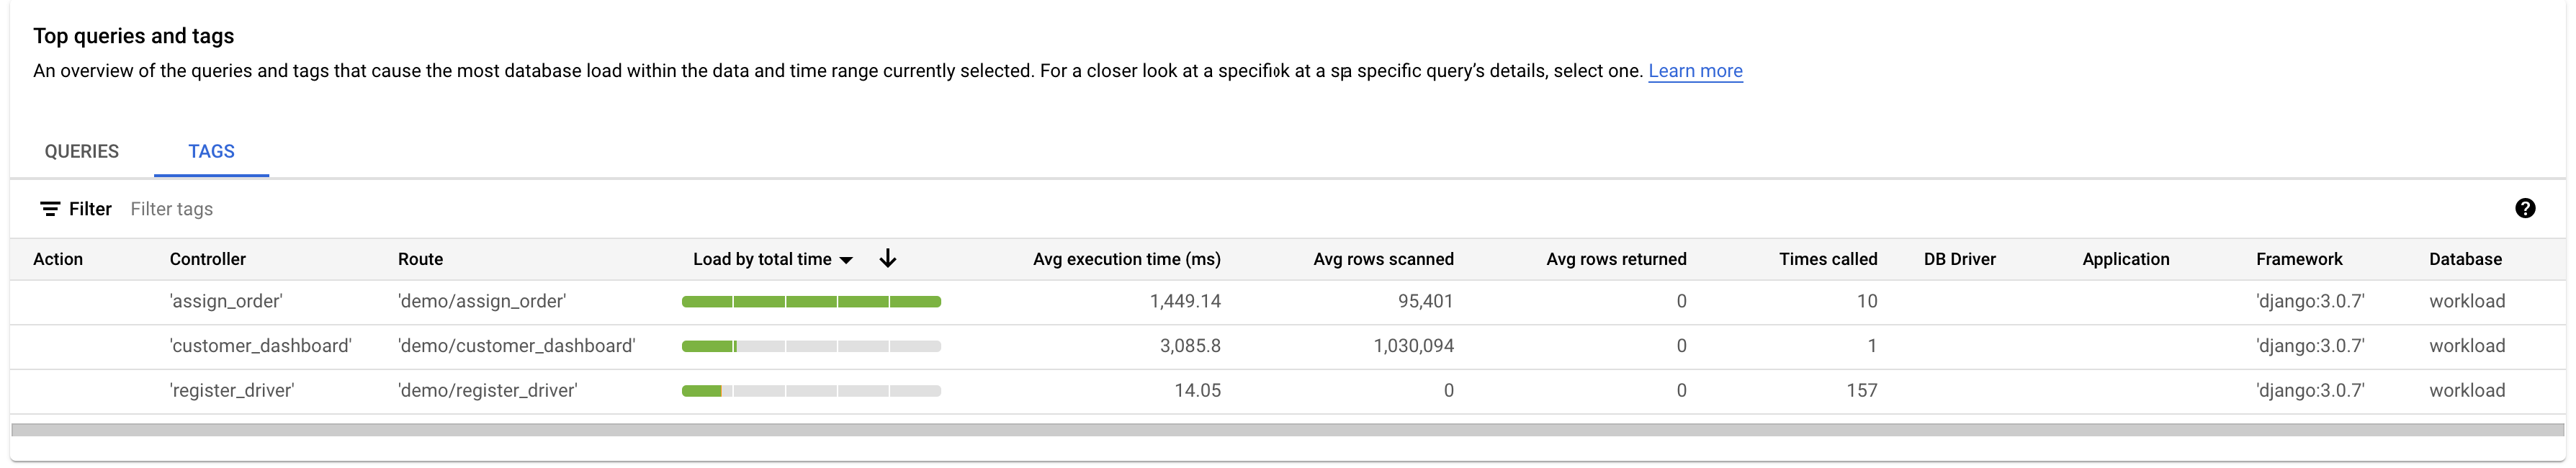The width and height of the screenshot is (2576, 468).
Task: Toggle sort on Times called column
Action: click(1827, 258)
